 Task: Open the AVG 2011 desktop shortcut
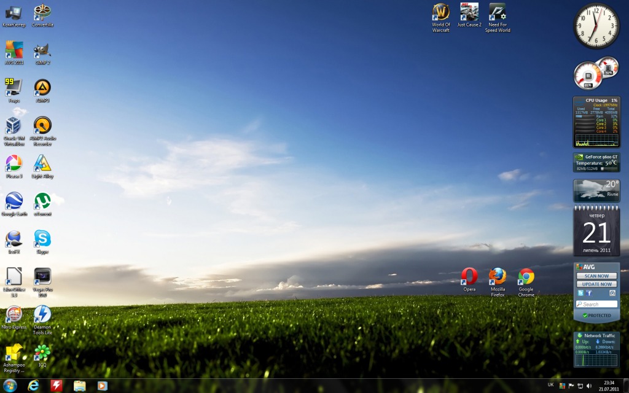point(14,53)
